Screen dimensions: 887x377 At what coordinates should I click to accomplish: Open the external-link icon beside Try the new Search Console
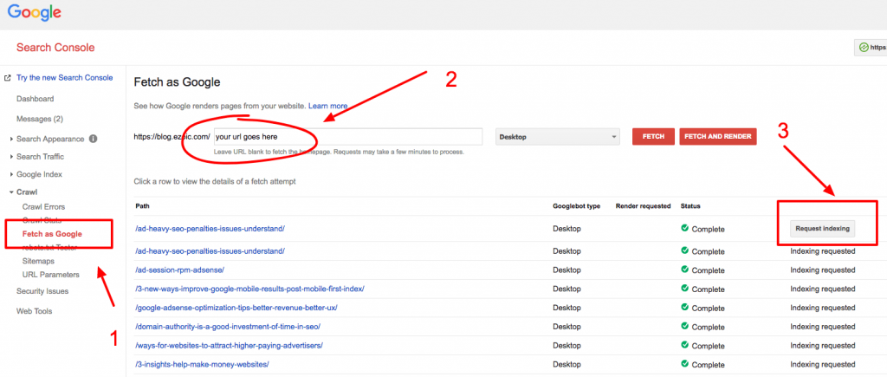(8, 77)
